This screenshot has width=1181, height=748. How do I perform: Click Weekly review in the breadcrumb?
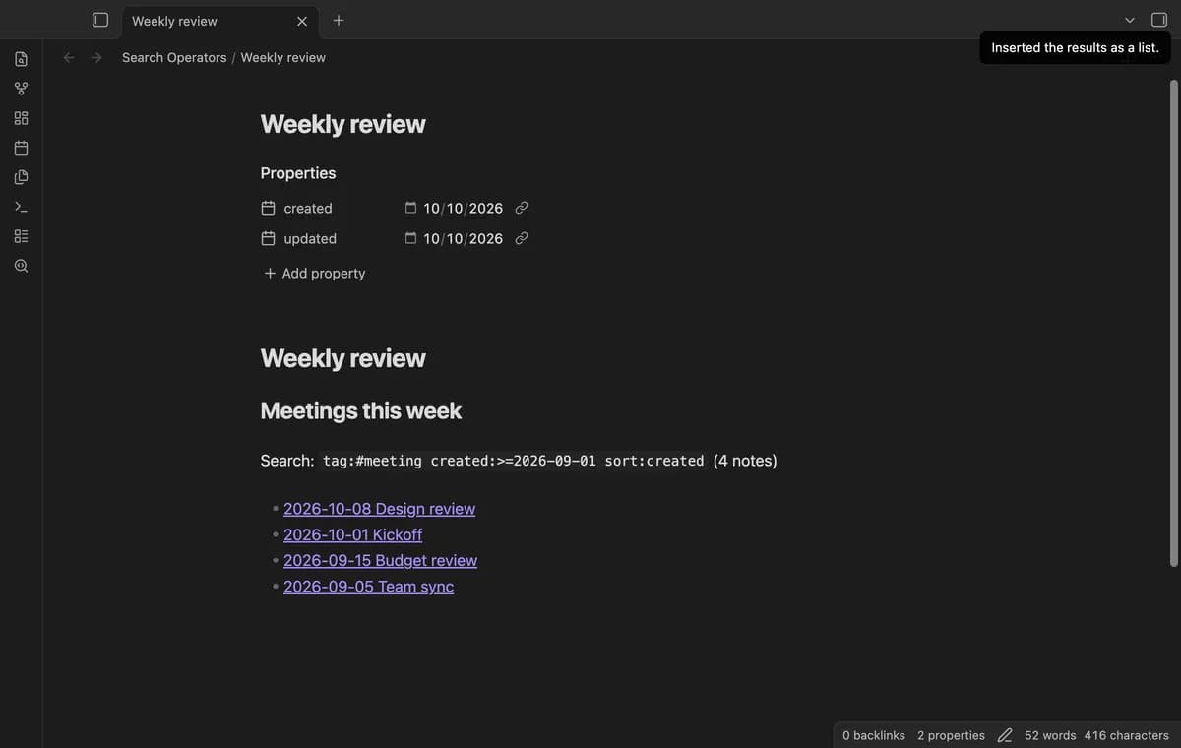tap(282, 57)
